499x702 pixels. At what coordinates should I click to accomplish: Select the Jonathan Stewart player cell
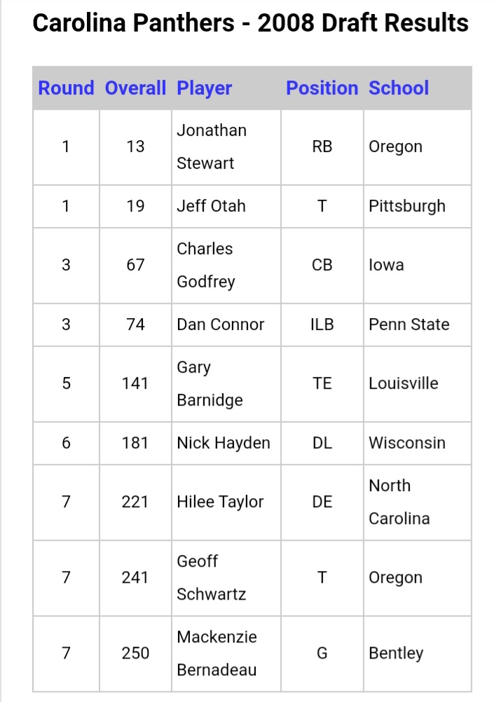click(x=226, y=147)
